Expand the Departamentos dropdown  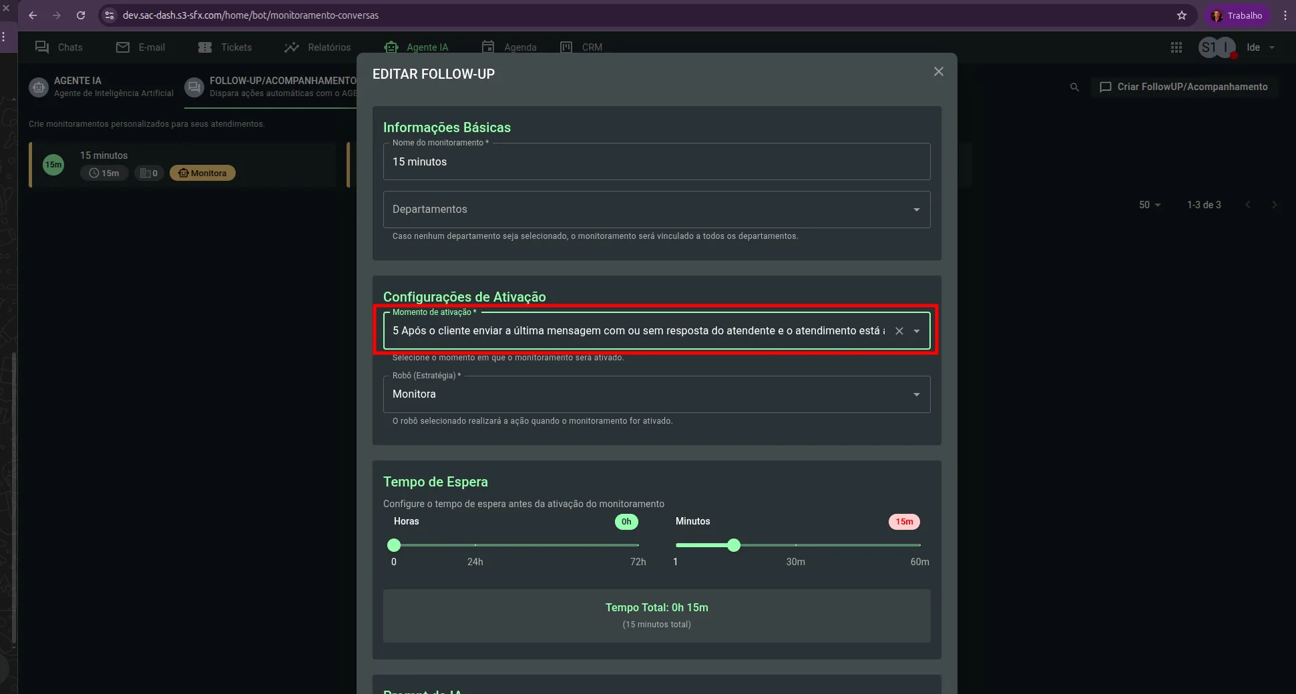[916, 210]
